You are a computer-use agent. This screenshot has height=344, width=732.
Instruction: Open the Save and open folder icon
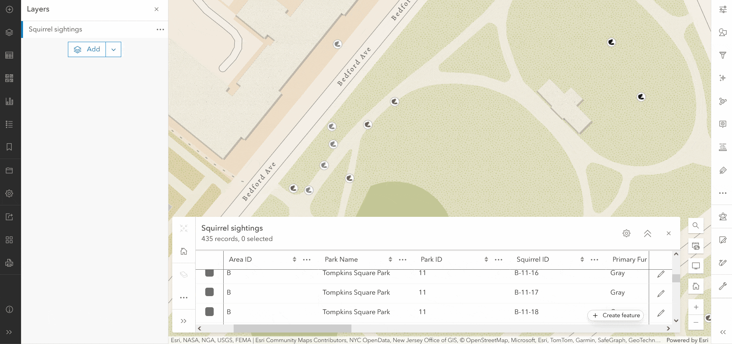(10, 170)
